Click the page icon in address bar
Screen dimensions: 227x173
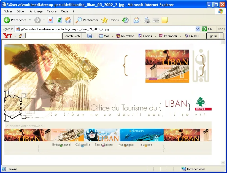[x=18, y=29]
